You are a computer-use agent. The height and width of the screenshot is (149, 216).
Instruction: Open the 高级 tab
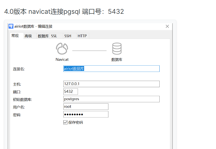point(28,36)
